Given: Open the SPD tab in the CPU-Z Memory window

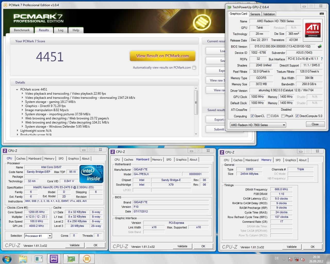Looking at the screenshot, I should point(278,160).
